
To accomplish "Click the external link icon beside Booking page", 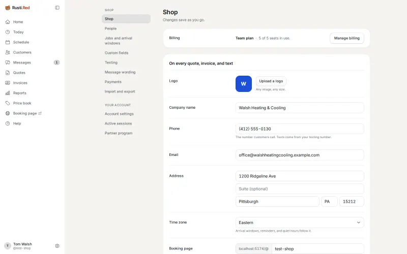I will (40, 113).
